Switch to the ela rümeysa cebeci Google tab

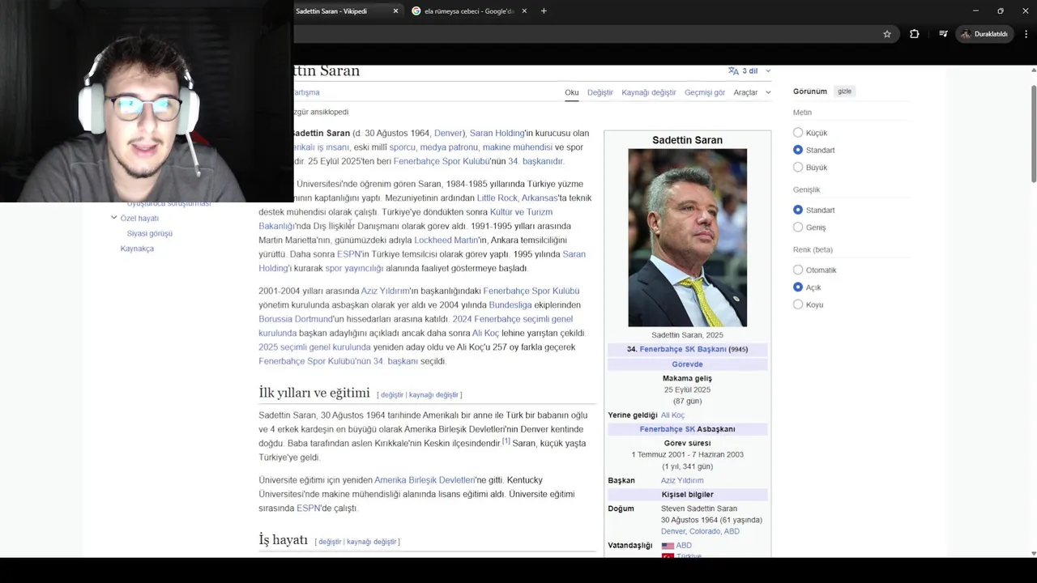coord(469,11)
